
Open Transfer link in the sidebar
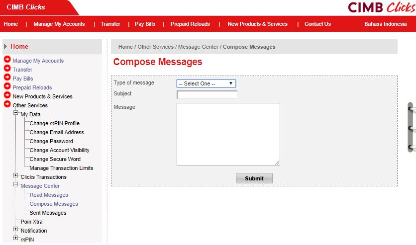coord(22,70)
